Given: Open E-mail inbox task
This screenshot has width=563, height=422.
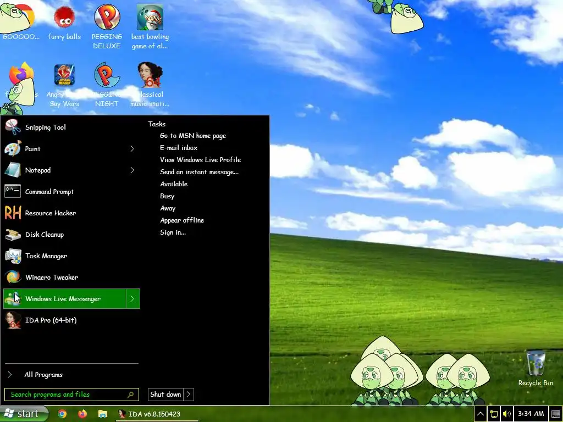Looking at the screenshot, I should [179, 148].
